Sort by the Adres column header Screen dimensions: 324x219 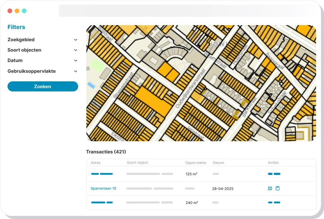point(96,163)
